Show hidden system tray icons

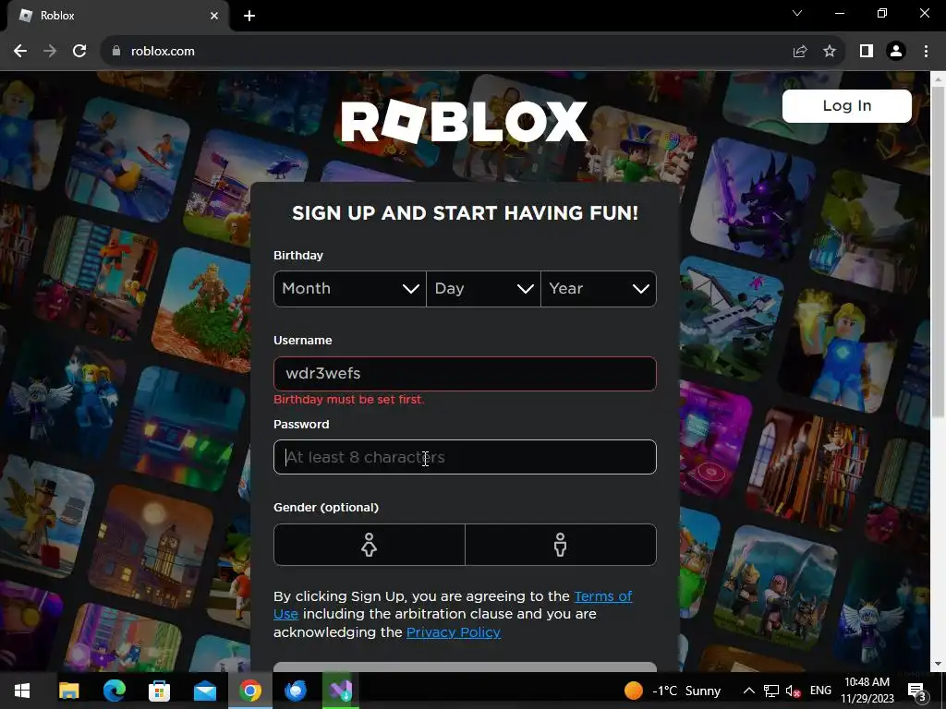748,691
